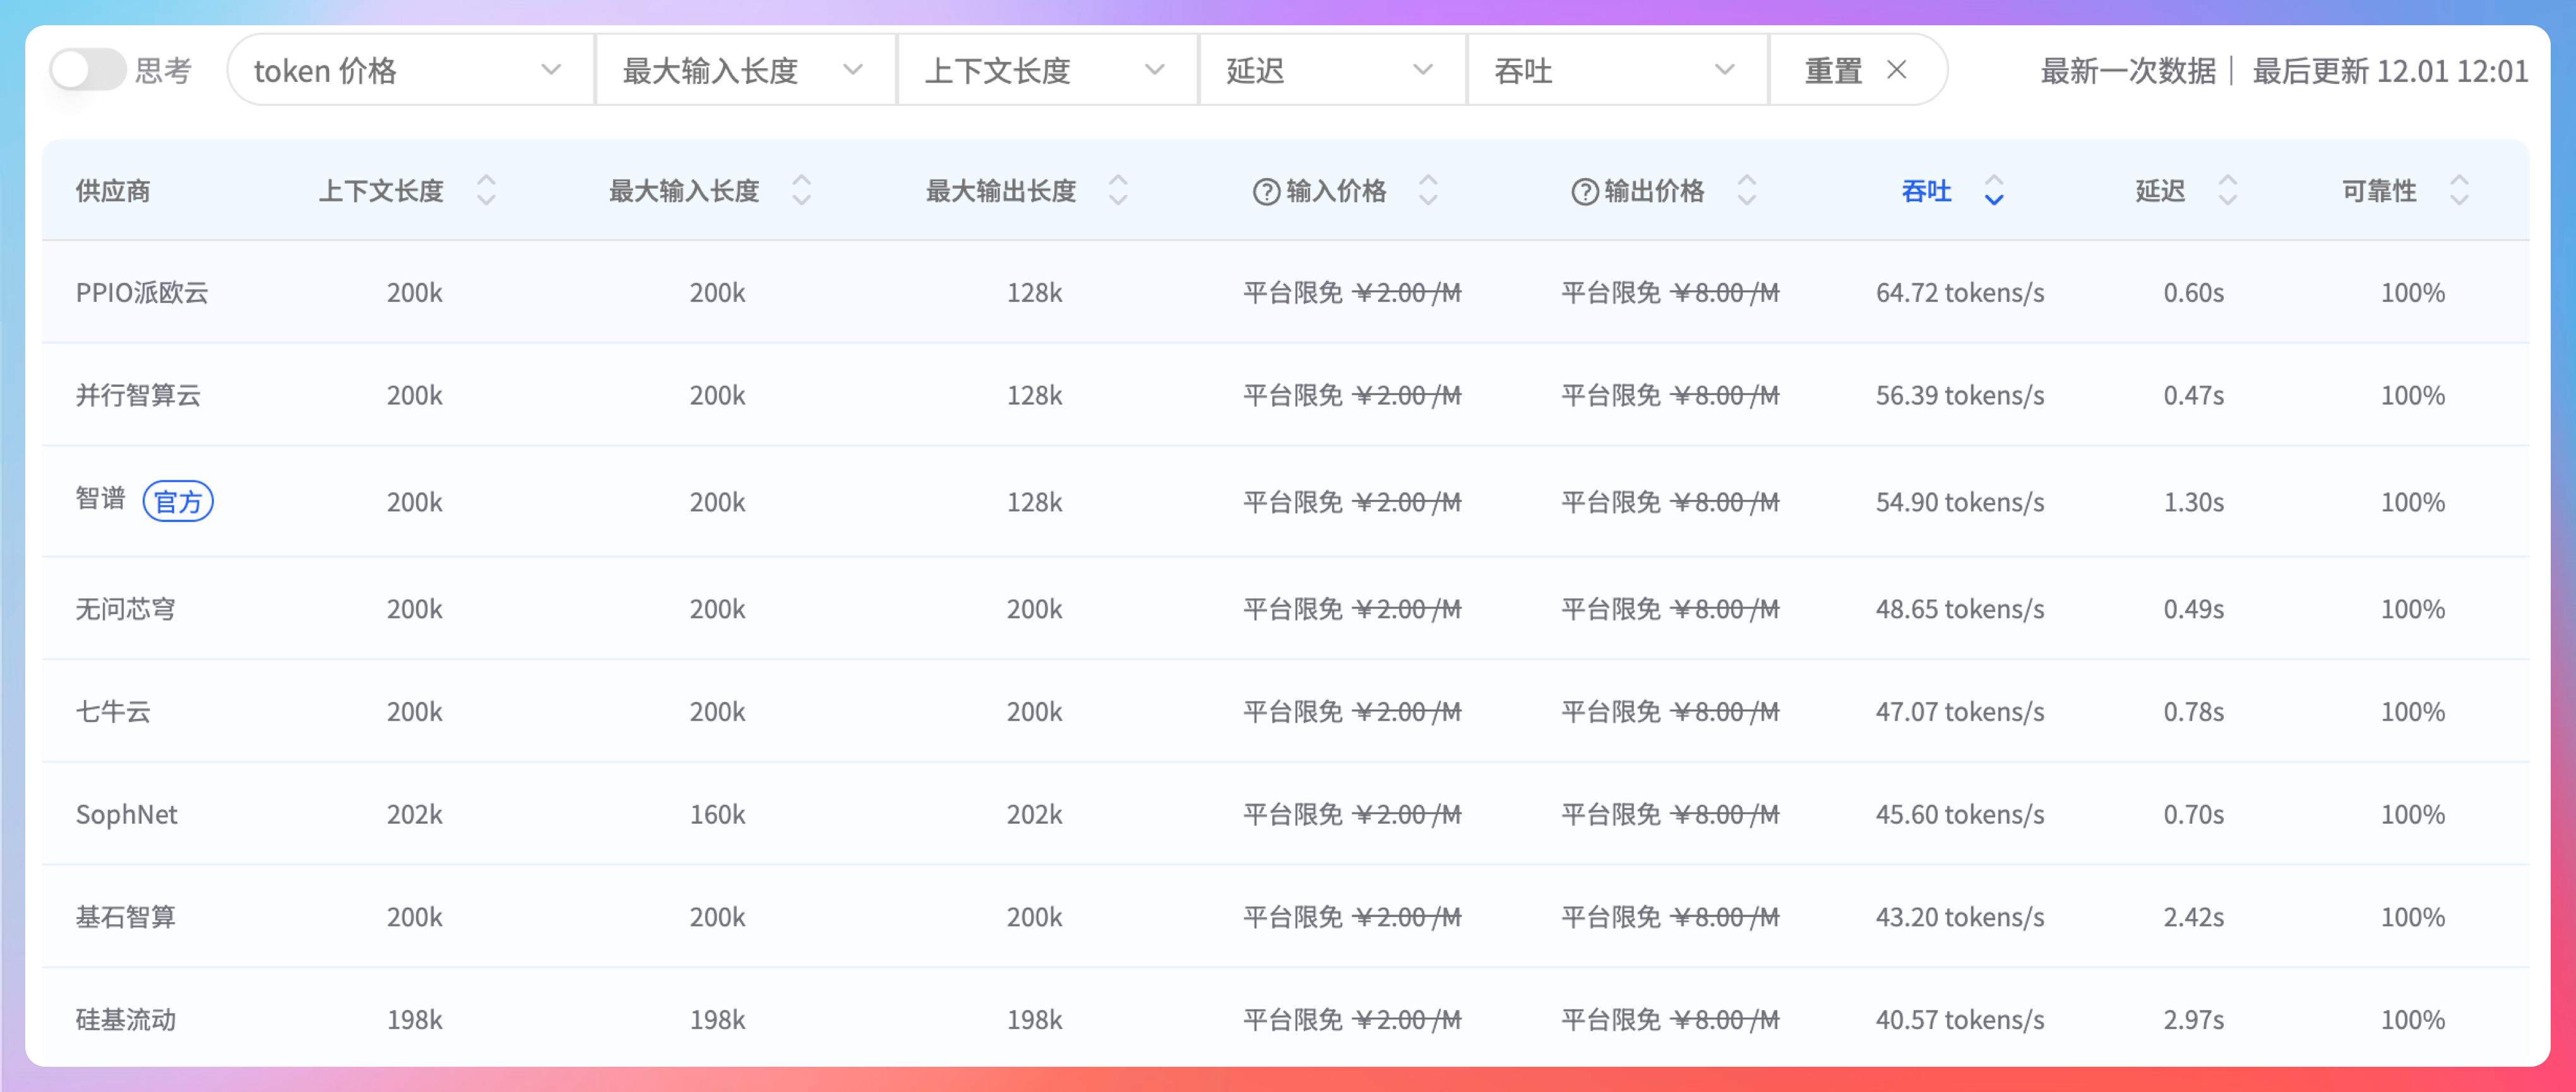Select the PPIO派欧云 provider row
This screenshot has width=2576, height=1092.
click(x=142, y=292)
